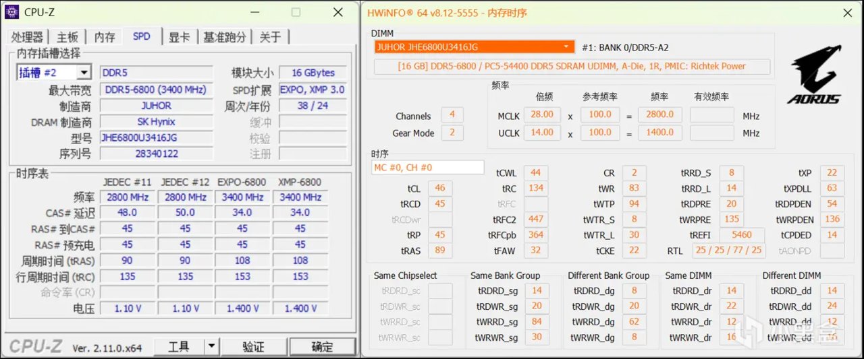The height and width of the screenshot is (359, 864).
Task: Click the tCL value 46
Action: (440, 189)
